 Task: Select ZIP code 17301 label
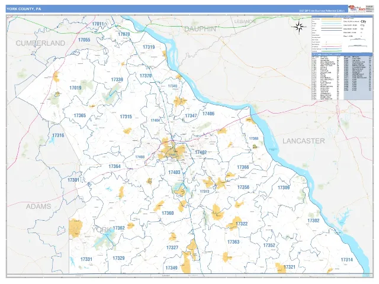click(x=73, y=180)
